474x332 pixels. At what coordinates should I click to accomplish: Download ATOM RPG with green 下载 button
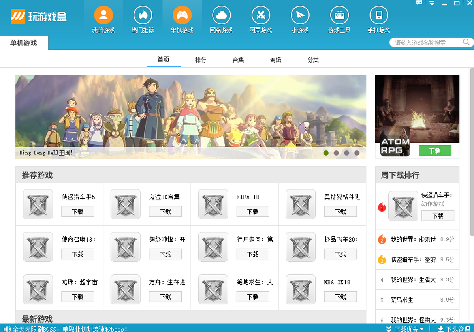click(434, 151)
